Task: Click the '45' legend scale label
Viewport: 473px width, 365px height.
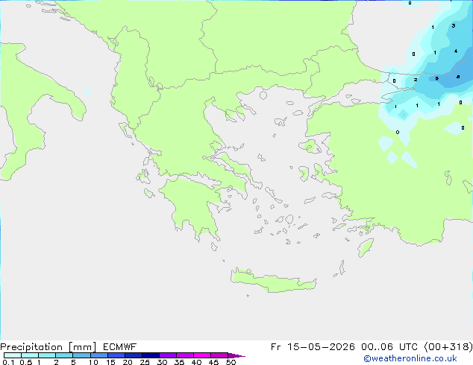Action: click(213, 362)
